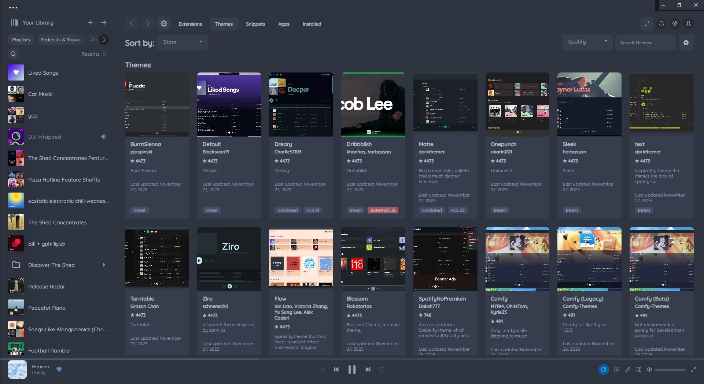Screen dimensions: 704x384
Task: Pause the current track
Action: coord(352,369)
